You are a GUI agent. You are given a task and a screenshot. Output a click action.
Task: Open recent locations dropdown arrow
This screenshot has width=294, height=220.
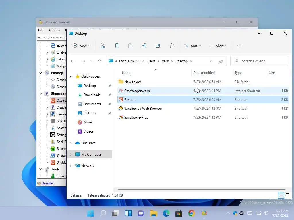pyautogui.click(x=91, y=61)
